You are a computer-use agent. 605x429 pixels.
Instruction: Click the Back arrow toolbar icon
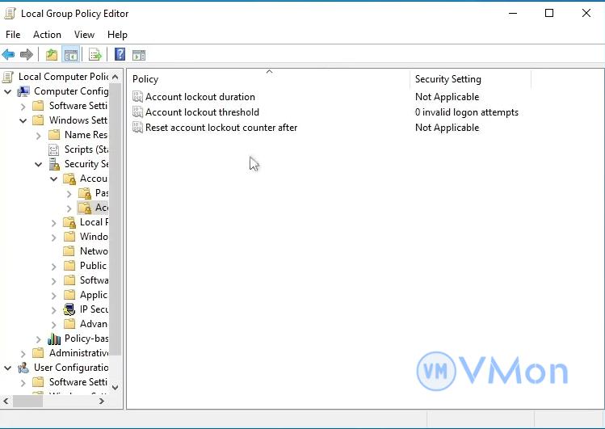[x=9, y=54]
